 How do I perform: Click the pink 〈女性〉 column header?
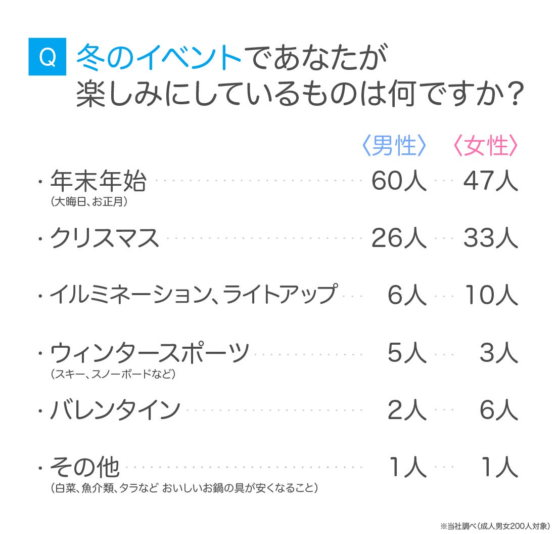click(485, 146)
